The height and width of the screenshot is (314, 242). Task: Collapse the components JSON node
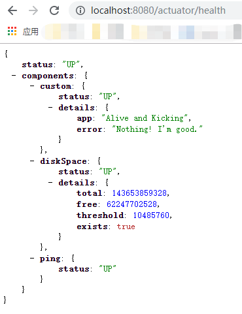(14, 76)
